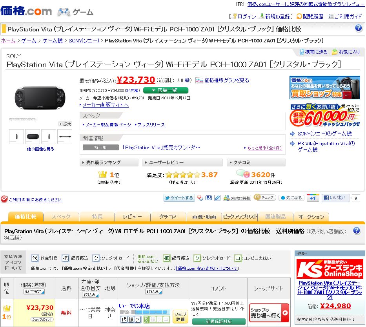Open the メーカー直販サイトへ link
The height and width of the screenshot is (327, 366).
click(106, 105)
